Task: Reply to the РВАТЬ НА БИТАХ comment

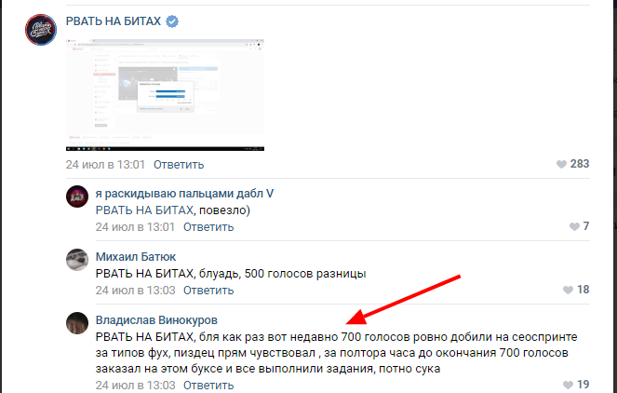Action: 179,164
